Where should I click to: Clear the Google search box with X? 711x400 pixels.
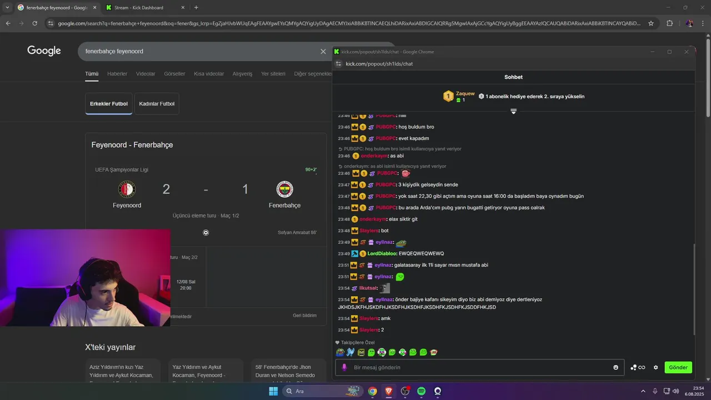tap(323, 51)
